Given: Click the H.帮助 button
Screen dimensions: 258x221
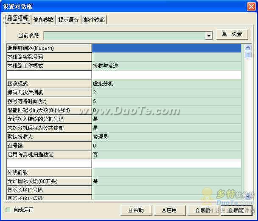Looking at the screenshot, I should (x=136, y=210).
